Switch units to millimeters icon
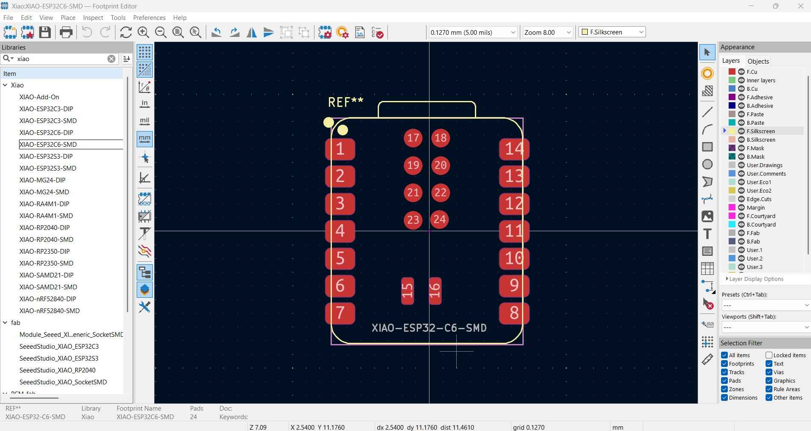 pos(145,139)
